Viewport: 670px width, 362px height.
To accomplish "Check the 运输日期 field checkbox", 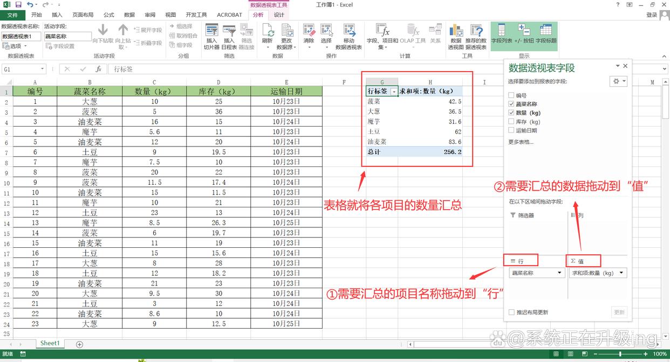I will click(x=511, y=130).
